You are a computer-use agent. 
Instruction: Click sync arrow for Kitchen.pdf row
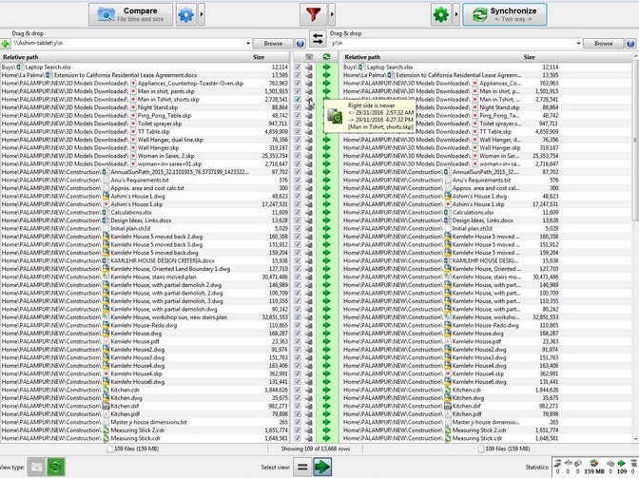[x=326, y=414]
